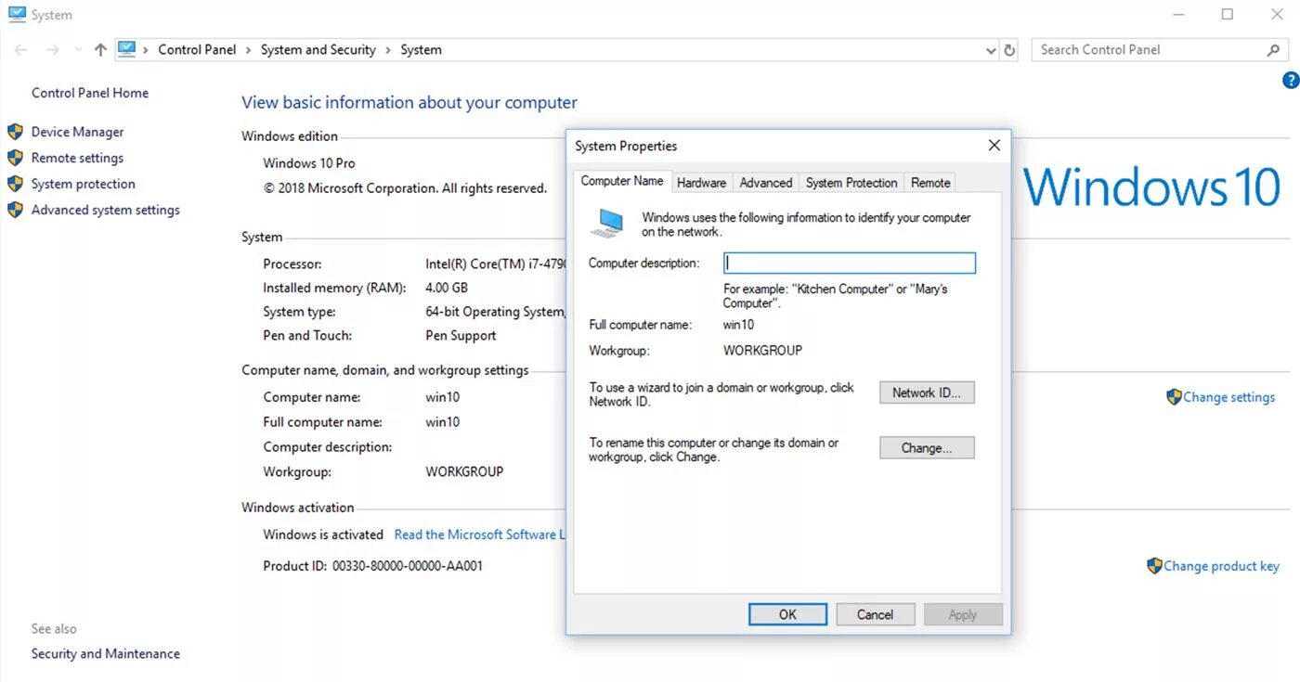Maximize the System window

click(1228, 15)
